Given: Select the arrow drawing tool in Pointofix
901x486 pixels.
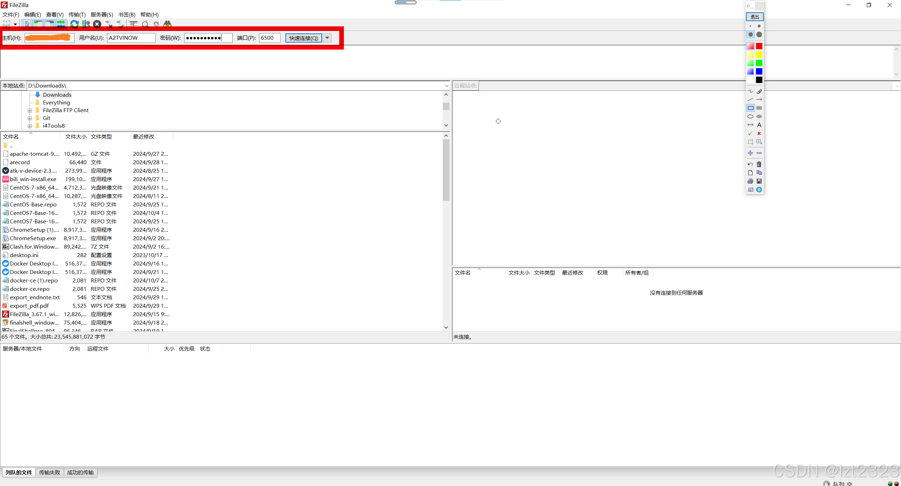Looking at the screenshot, I should (x=759, y=99).
